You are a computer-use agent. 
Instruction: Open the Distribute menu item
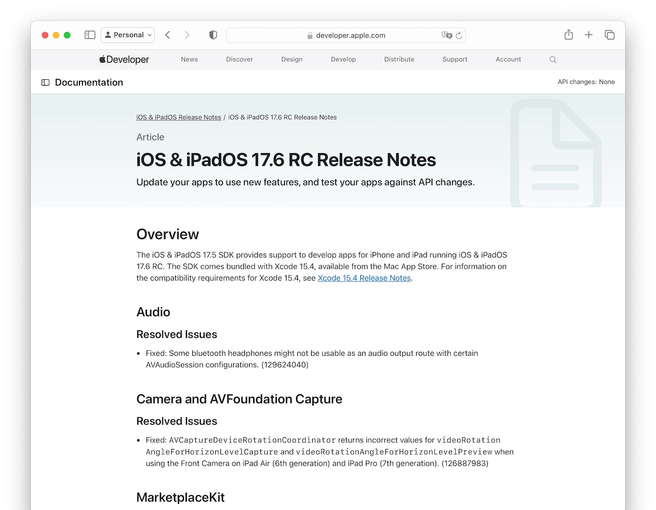399,59
